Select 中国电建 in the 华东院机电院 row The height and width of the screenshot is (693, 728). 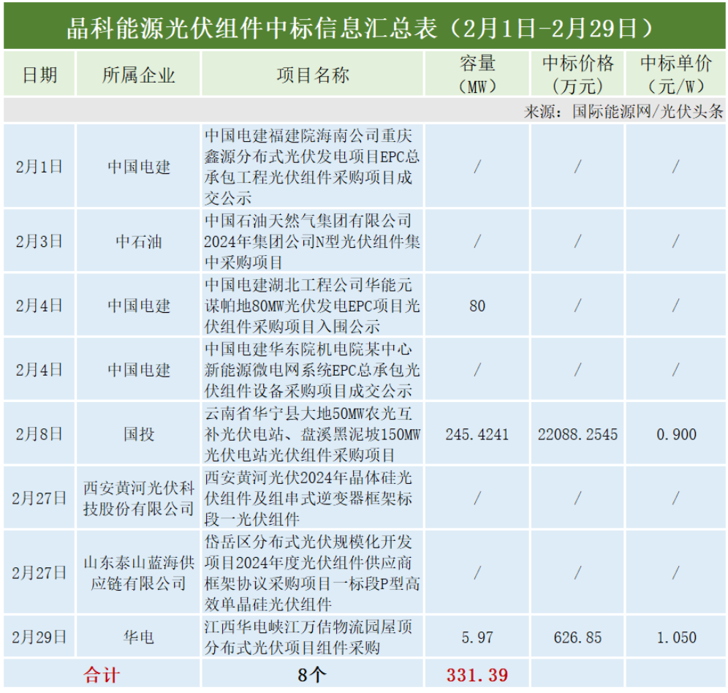click(138, 369)
